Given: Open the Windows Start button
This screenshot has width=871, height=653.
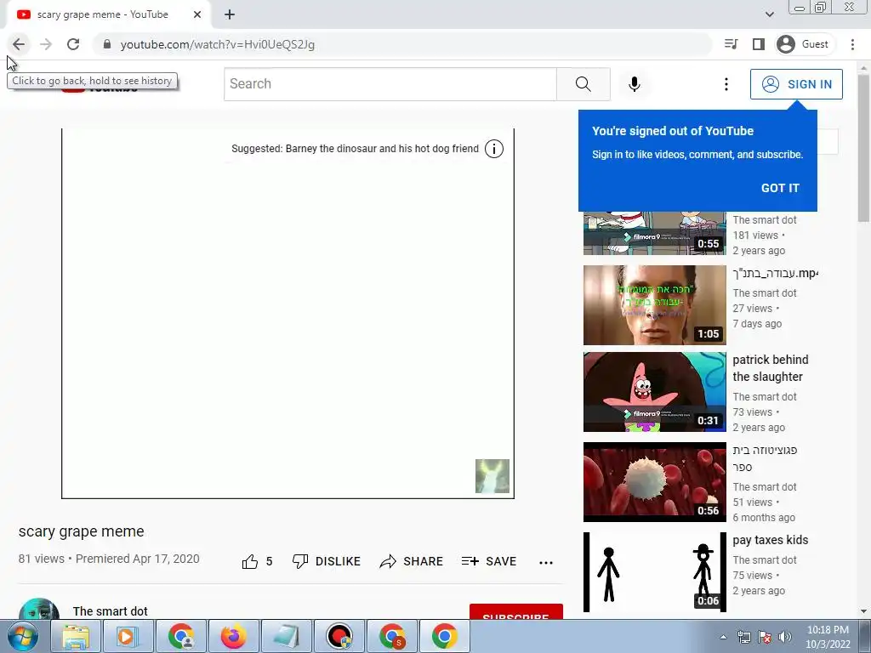Looking at the screenshot, I should point(22,636).
